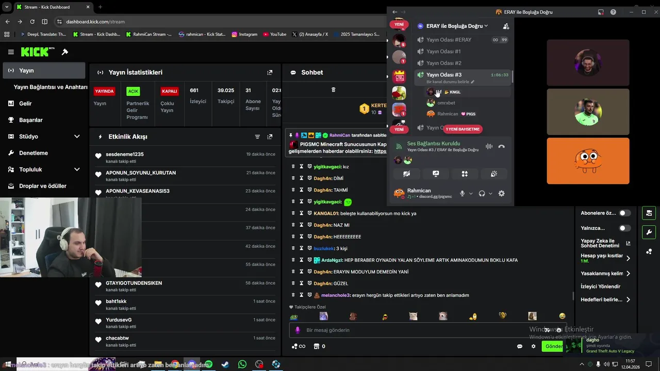Select Yayın in Kick sidebar
Screen dimensions: 660x371
44,71
